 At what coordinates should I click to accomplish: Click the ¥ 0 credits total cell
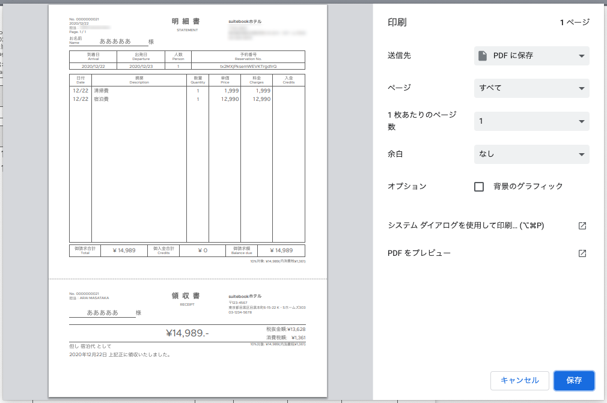click(x=203, y=250)
